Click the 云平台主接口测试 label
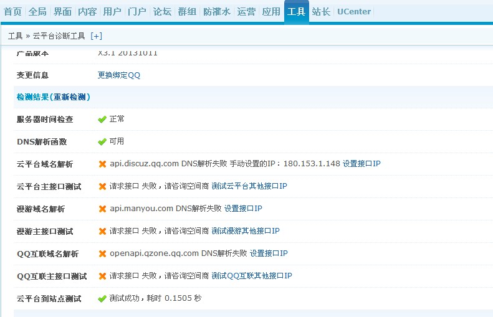This screenshot has height=317, width=493. (49, 187)
